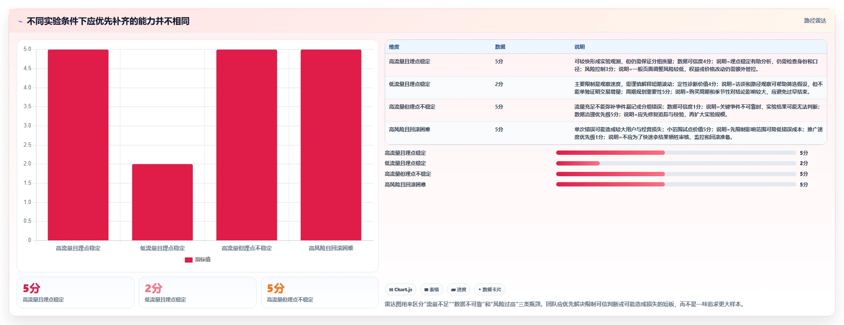The image size is (844, 325).
Task: Click the 2分 value in the table
Action: click(x=499, y=84)
